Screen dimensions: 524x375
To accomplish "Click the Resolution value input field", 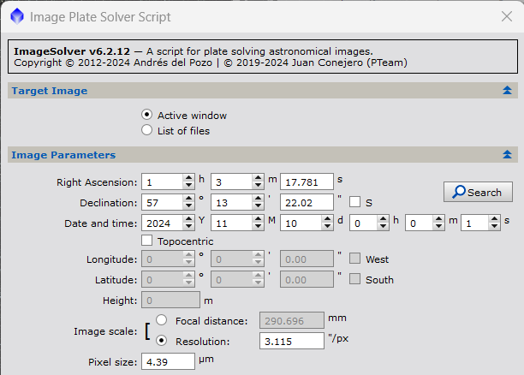I will tap(291, 341).
